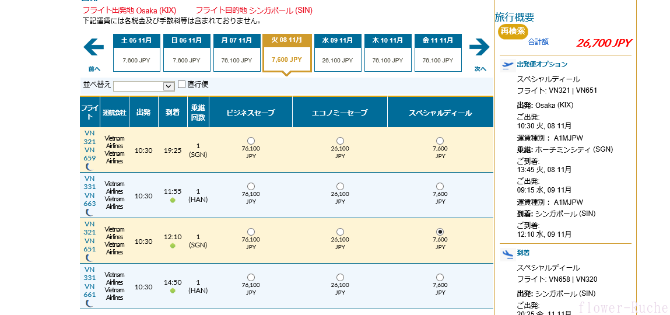Click the 合計額 total amount label
670x315 pixels.
pyautogui.click(x=538, y=42)
